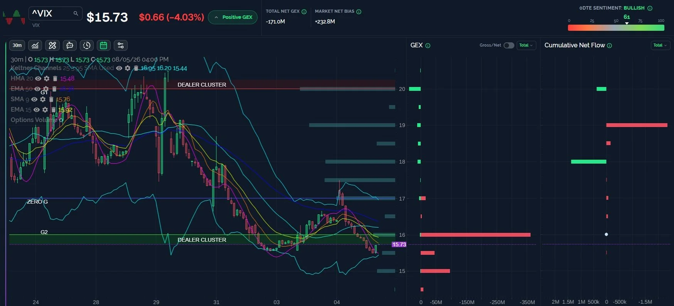Click the G2 level label
674x306 pixels.
coord(44,232)
